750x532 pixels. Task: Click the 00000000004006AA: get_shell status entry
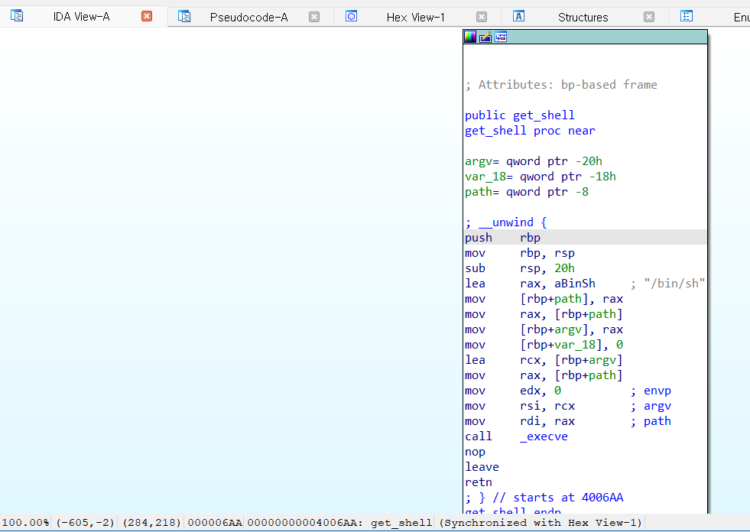point(339,522)
